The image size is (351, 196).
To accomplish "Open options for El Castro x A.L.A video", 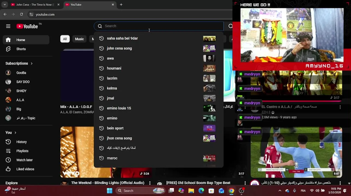I will 340,107.
